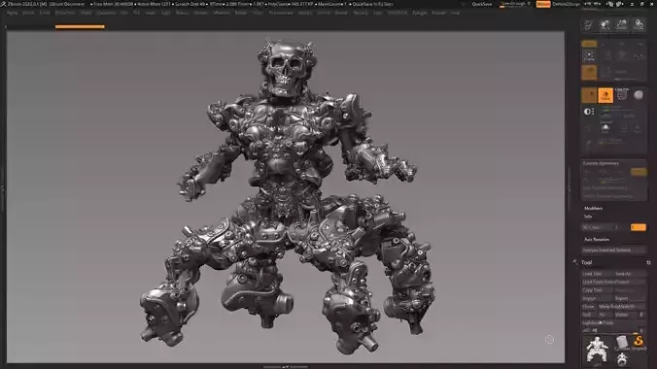The width and height of the screenshot is (657, 369).
Task: Collapse the Tool palette header
Action: [x=586, y=262]
